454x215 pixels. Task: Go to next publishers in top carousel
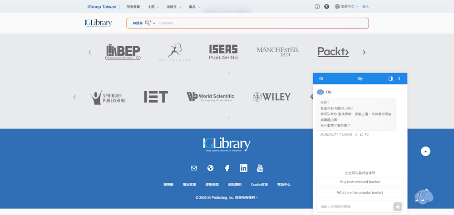coord(364,52)
